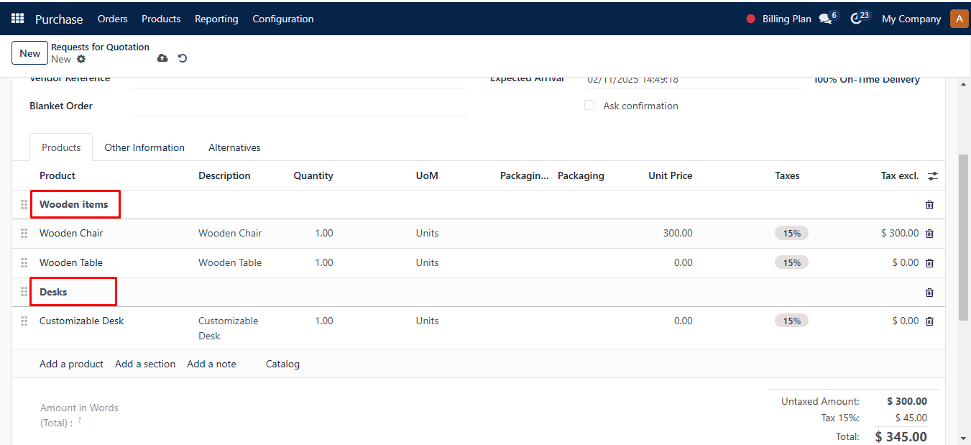This screenshot has height=445, width=971.
Task: Open optional columns selector in table header
Action: click(933, 176)
